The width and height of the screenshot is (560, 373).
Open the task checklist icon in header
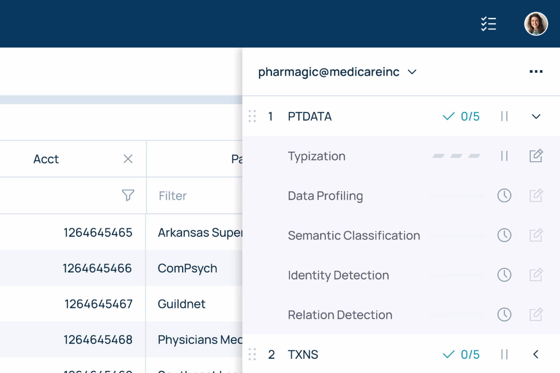[x=489, y=24]
